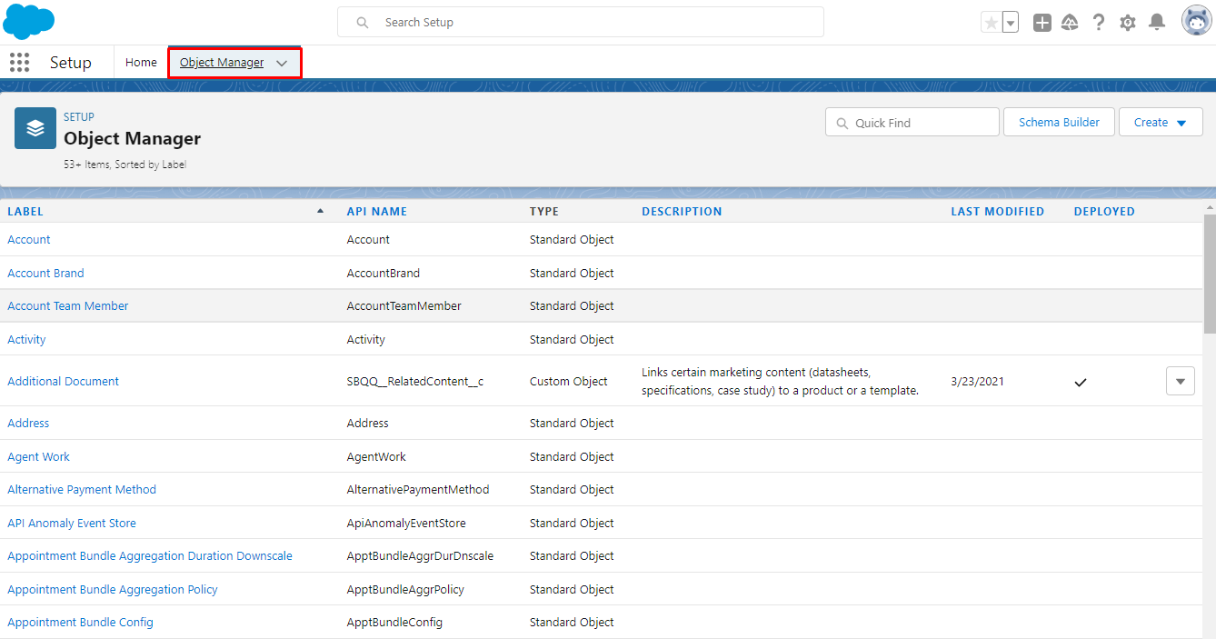
Task: Sort by the Last Modified column header
Action: 998,212
